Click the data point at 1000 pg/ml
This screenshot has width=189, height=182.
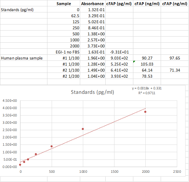click(83, 129)
